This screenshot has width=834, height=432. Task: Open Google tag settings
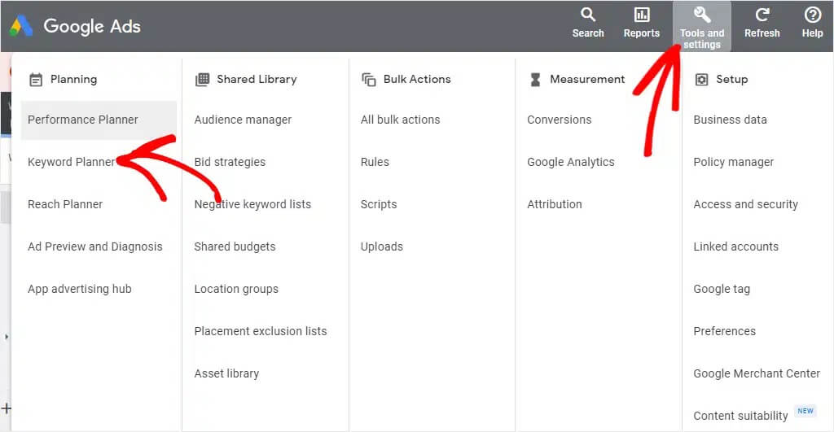point(722,289)
